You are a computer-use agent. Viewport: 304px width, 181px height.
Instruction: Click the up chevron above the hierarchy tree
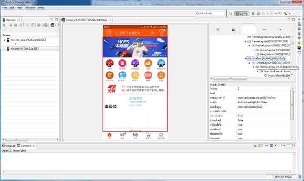[264, 29]
